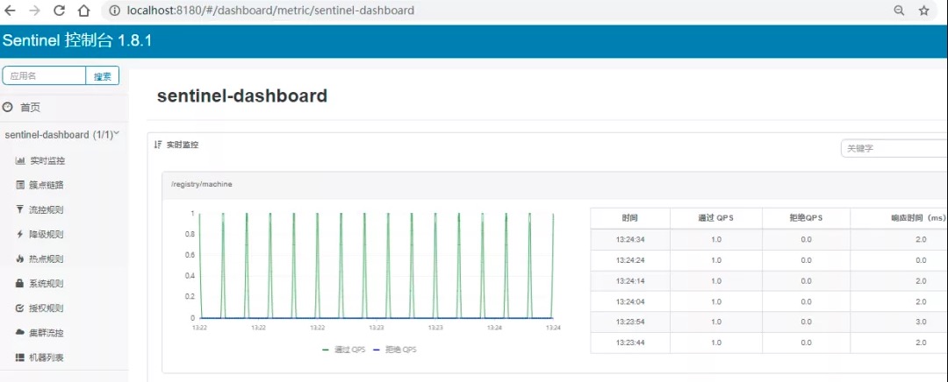Click the 集群流控 cloud icon
This screenshot has height=382, width=948.
19,333
